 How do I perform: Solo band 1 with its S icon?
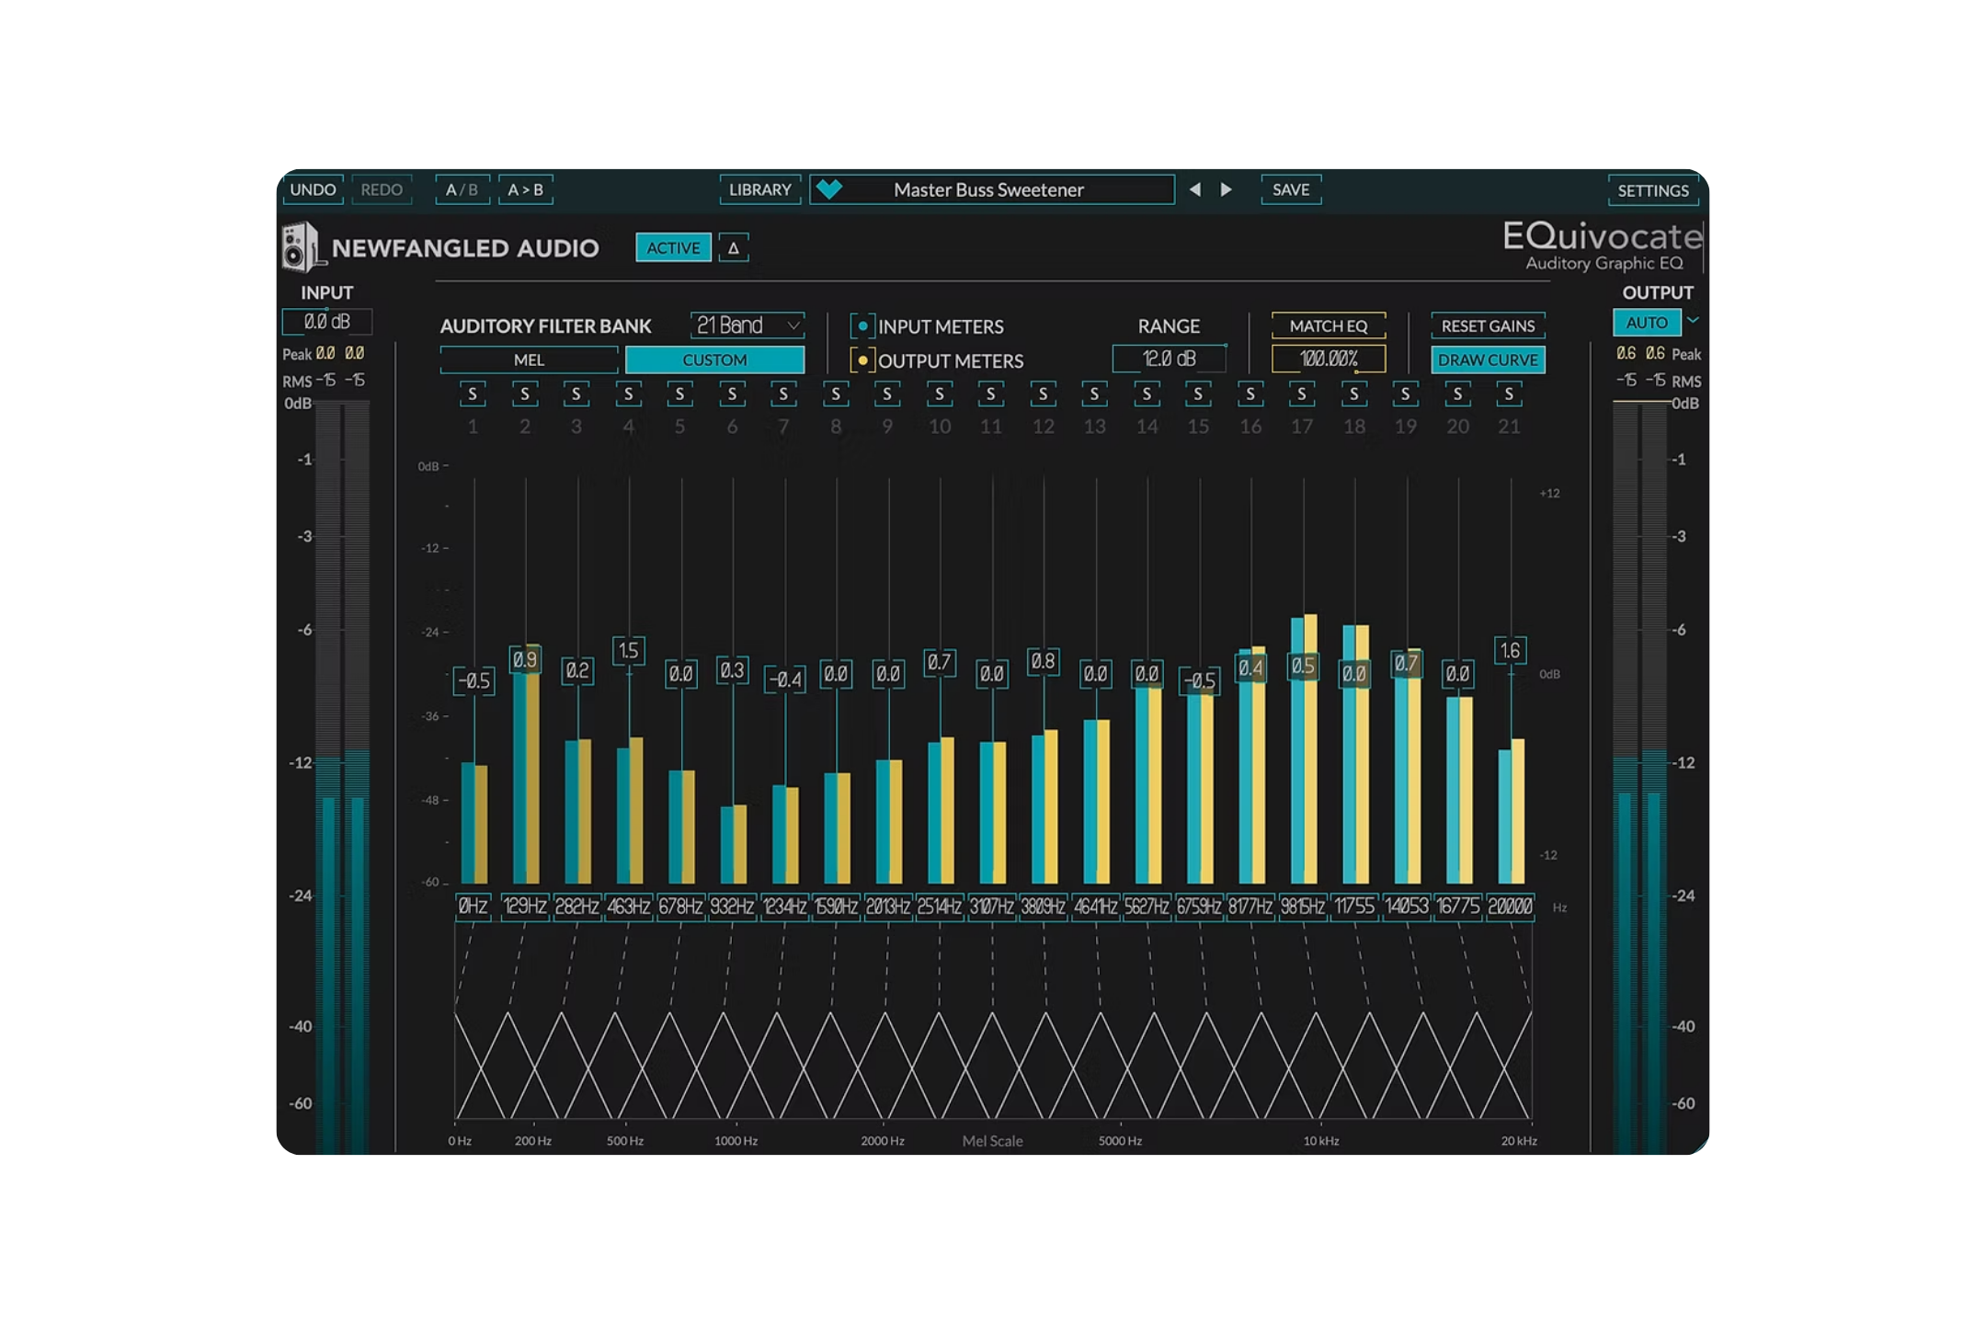(x=473, y=394)
